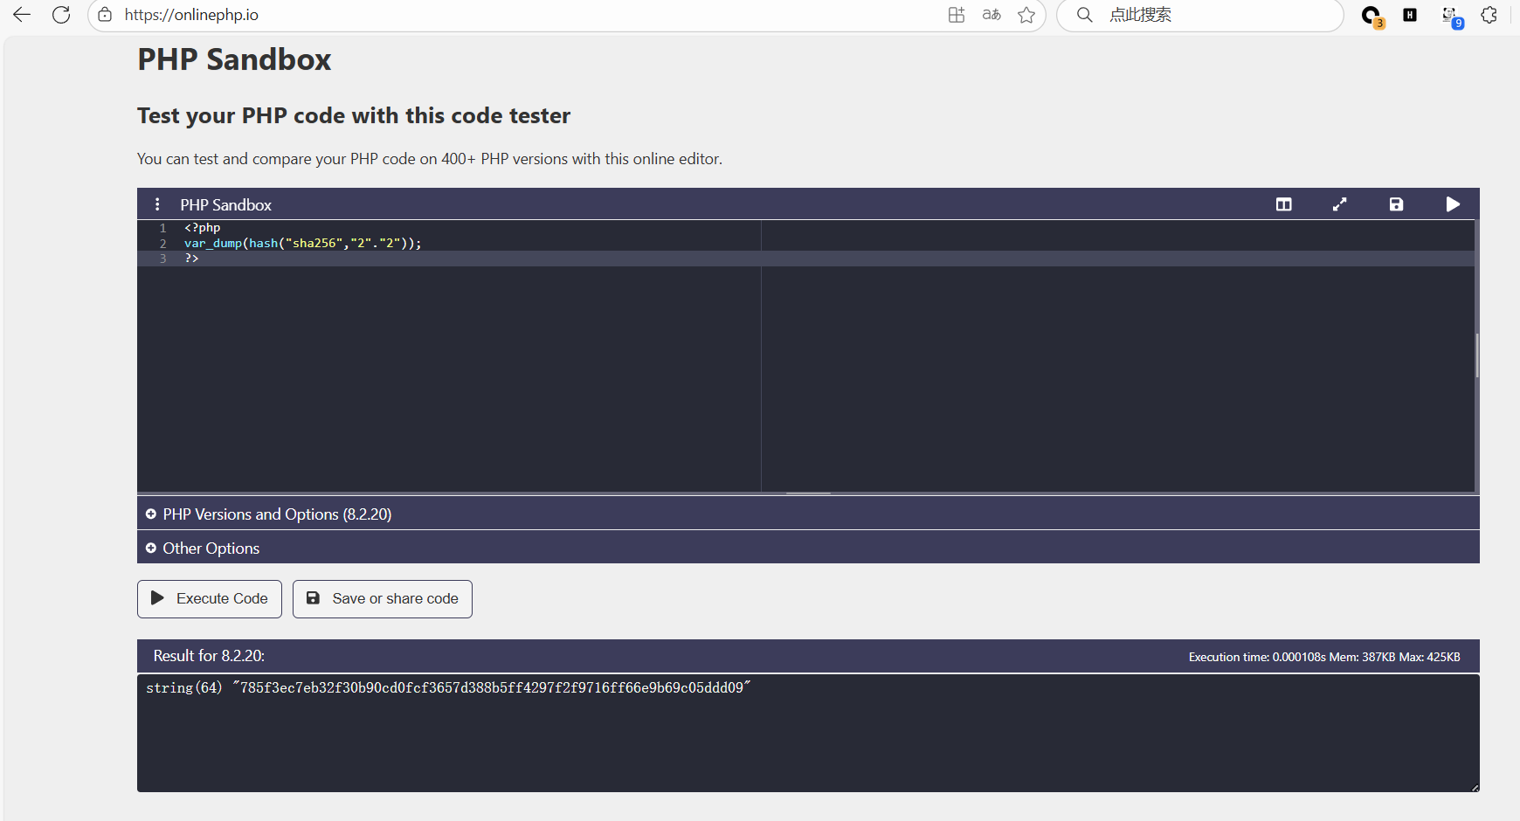Click the PHP Sandbox page heading
1520x821 pixels.
click(x=234, y=59)
